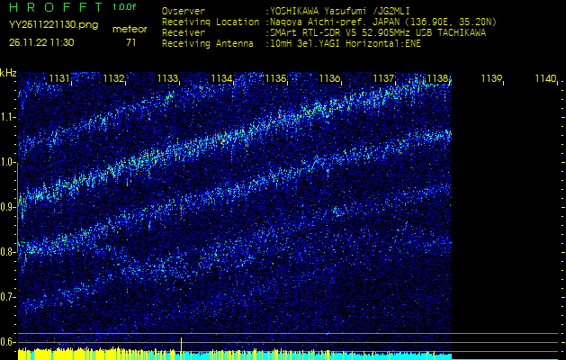Click the red-pink echo spot near 0.9 kHz
This screenshot has height=360, width=566.
(181, 211)
